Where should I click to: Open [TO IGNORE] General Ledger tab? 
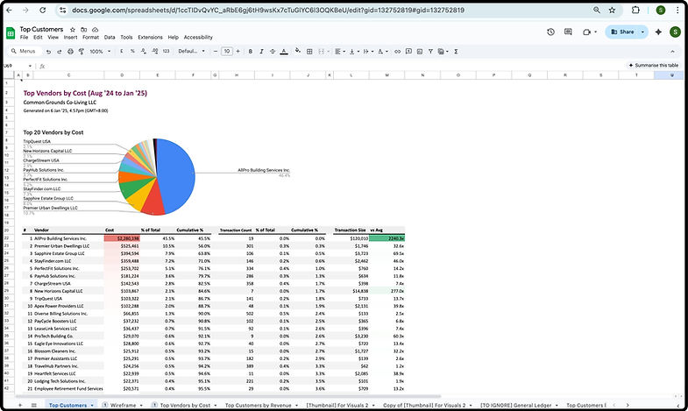515,405
